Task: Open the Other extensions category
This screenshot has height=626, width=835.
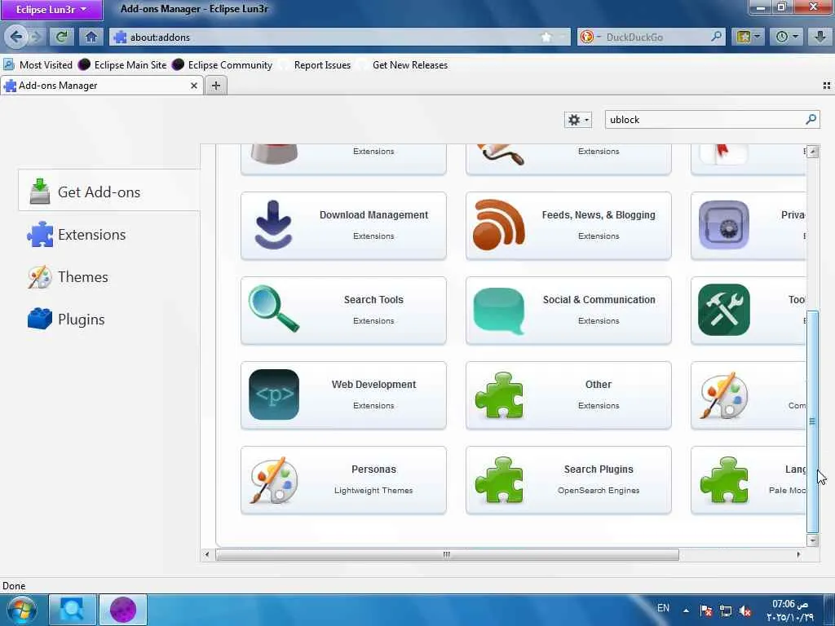Action: click(568, 395)
